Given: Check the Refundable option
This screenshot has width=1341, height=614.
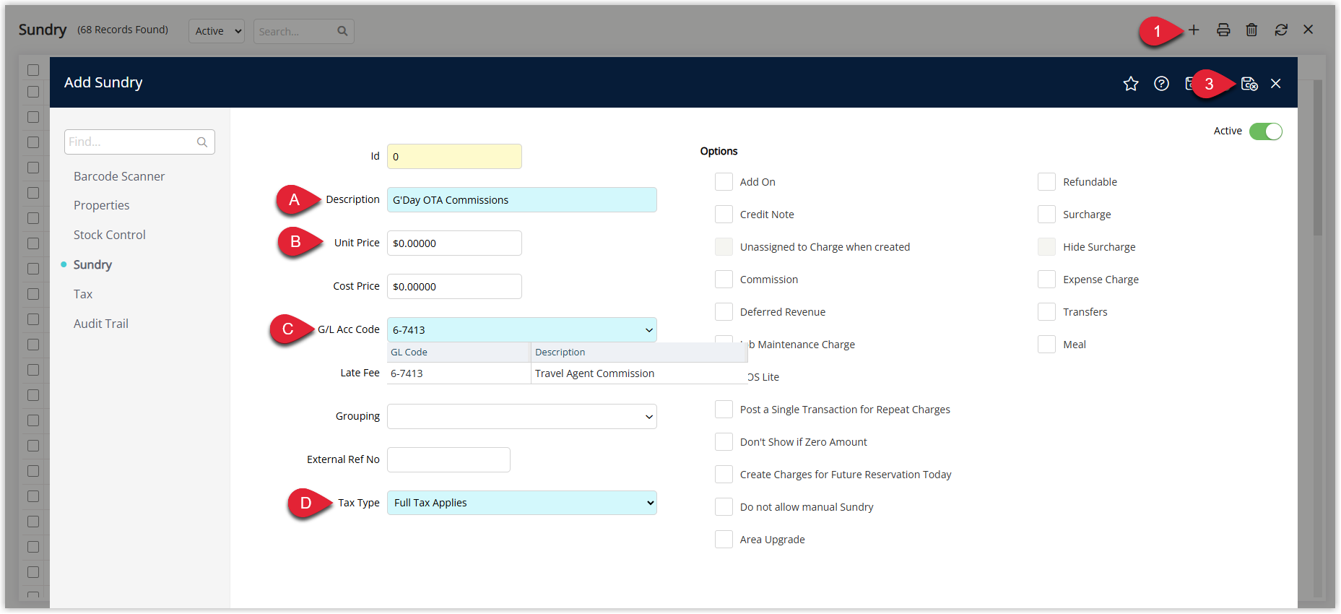Looking at the screenshot, I should (1046, 182).
